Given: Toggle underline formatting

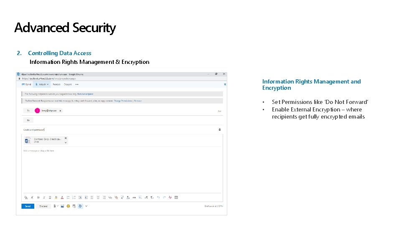Looking at the screenshot, I should pos(50,197).
